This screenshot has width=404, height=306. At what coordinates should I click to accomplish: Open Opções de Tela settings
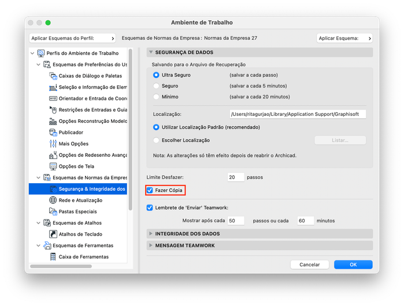(x=76, y=166)
